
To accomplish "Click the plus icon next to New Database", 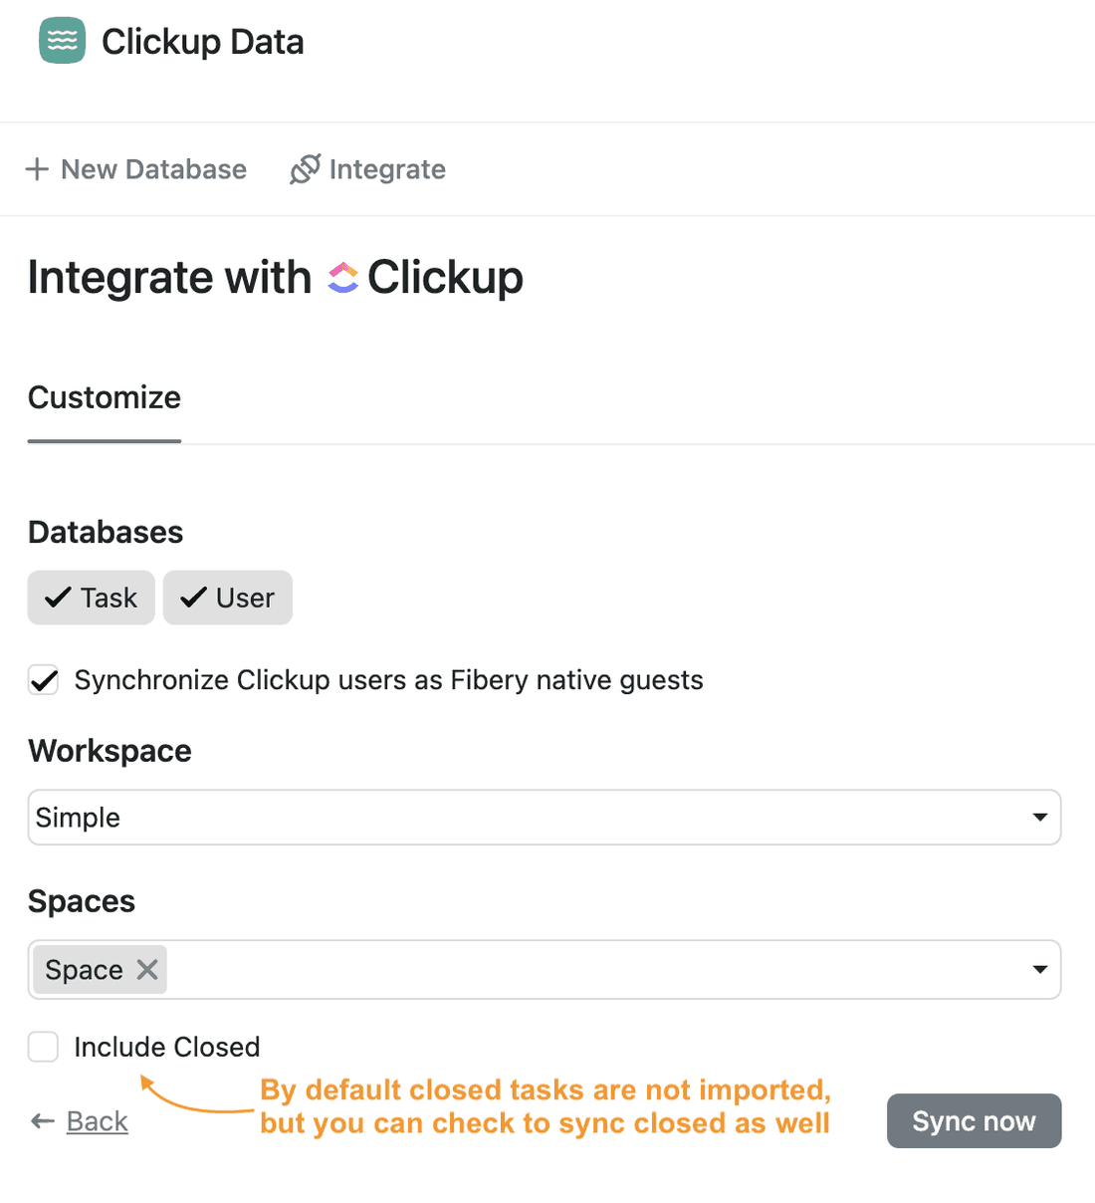I will coord(36,169).
